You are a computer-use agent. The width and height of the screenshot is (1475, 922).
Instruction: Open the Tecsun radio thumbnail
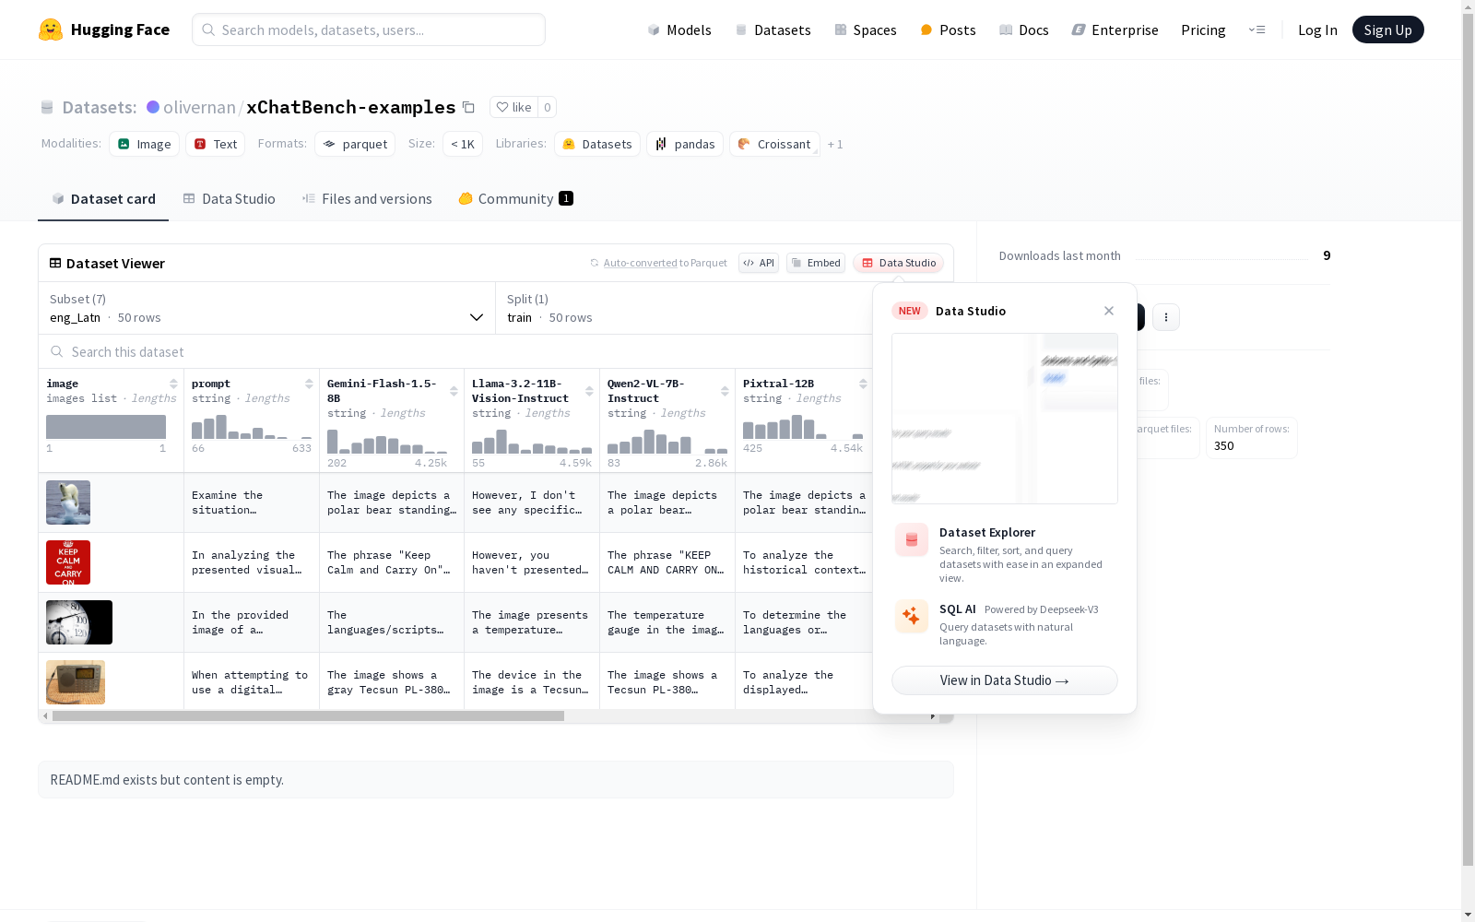[x=76, y=682]
